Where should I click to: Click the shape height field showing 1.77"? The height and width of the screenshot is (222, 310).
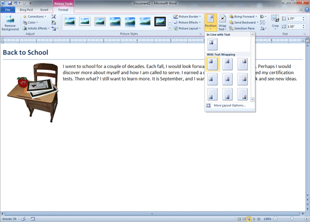pos(294,18)
